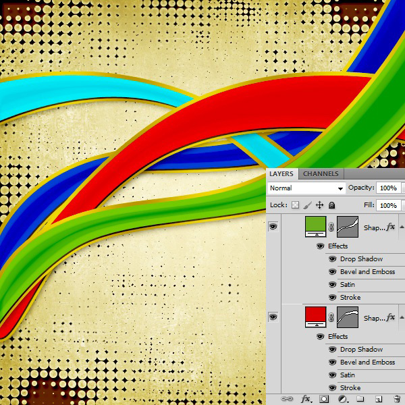The height and width of the screenshot is (405, 405).
Task: Open the Add layer style fx menu
Action: click(306, 399)
